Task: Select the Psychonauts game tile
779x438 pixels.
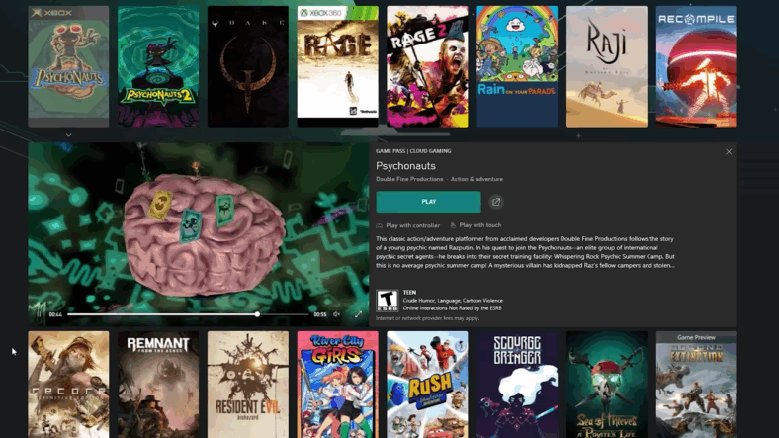Action: [68, 66]
